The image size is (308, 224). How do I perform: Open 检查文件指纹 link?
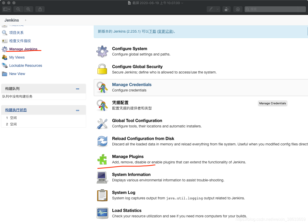coord(20,41)
